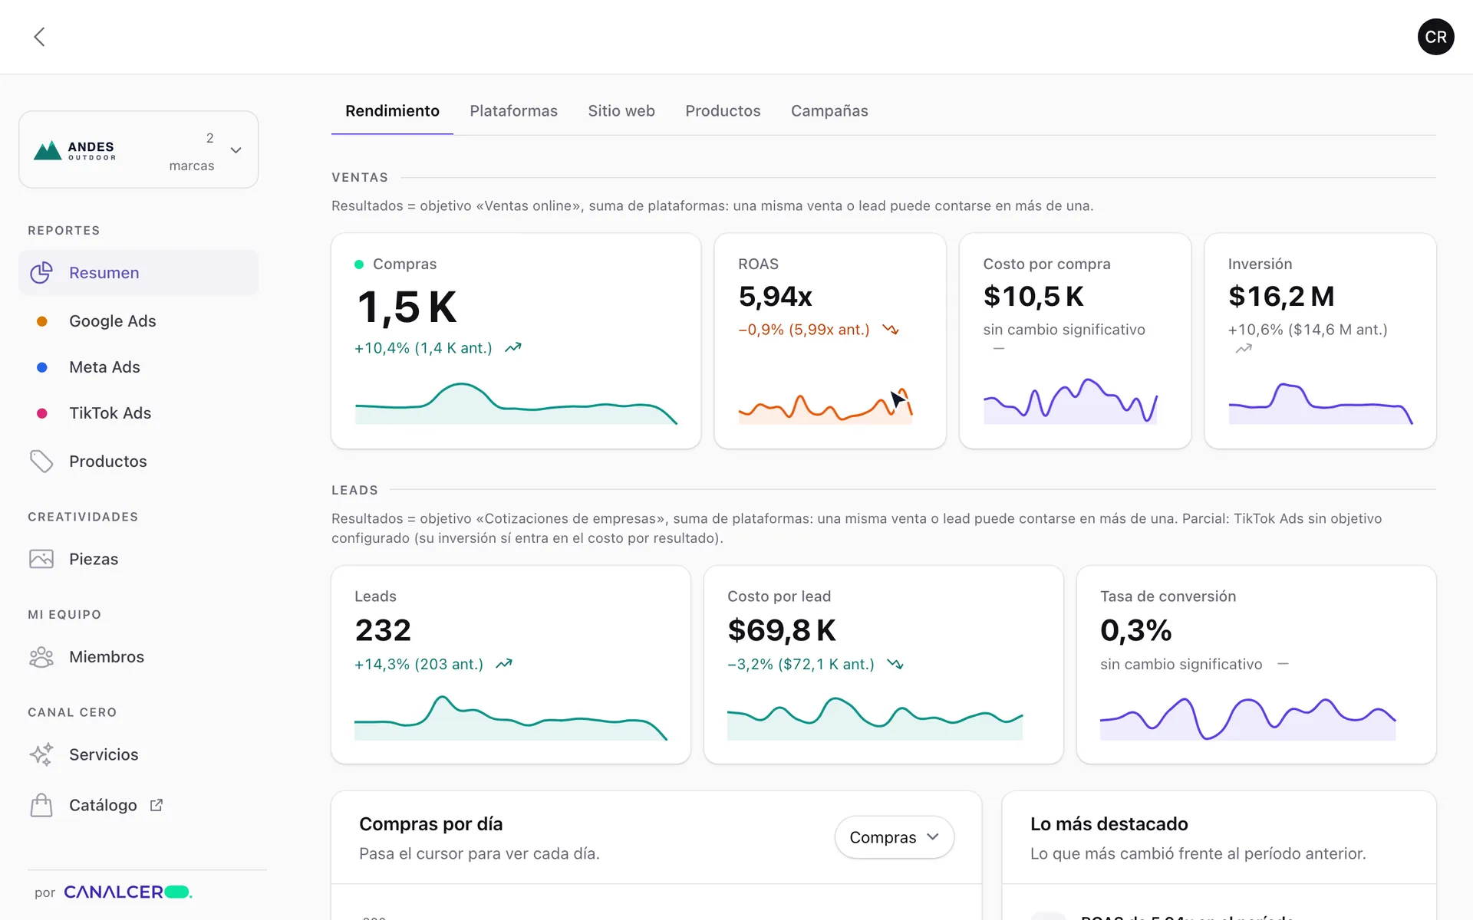1473x920 pixels.
Task: Go back using the left arrow icon
Action: pos(39,37)
